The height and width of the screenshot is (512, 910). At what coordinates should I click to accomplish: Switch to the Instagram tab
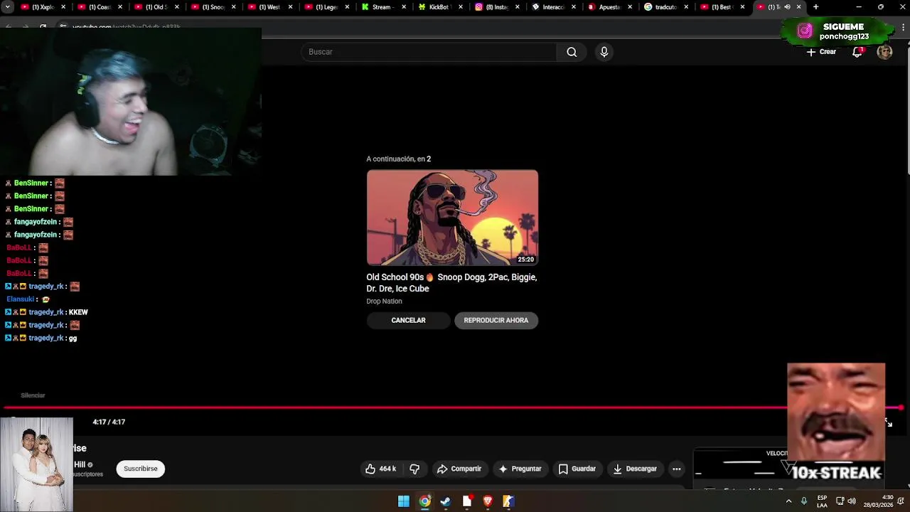pos(496,7)
